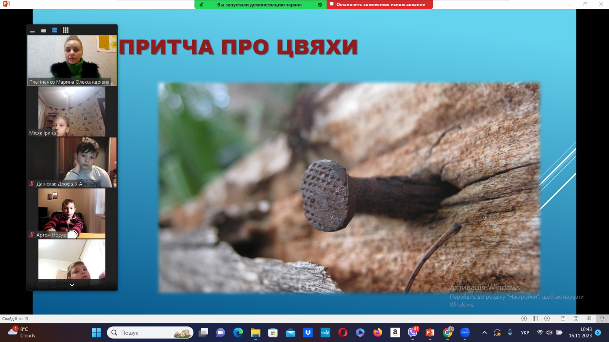Click the nail photo on the slide
609x342 pixels.
click(349, 187)
